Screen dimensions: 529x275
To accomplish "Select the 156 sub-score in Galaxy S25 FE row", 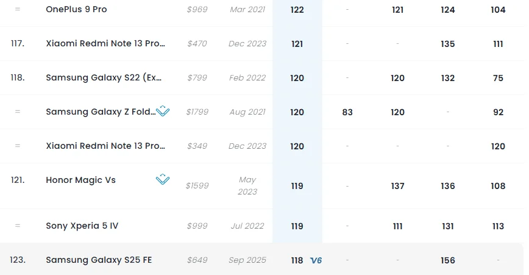I will coord(448,260).
